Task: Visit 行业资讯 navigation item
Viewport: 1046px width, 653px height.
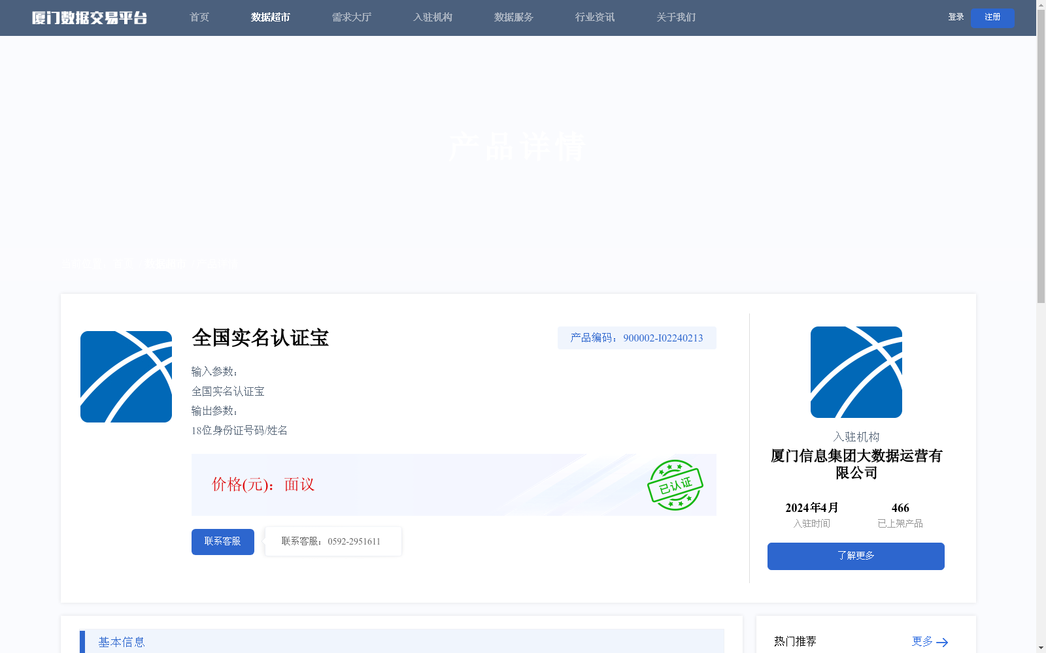Action: pos(595,18)
